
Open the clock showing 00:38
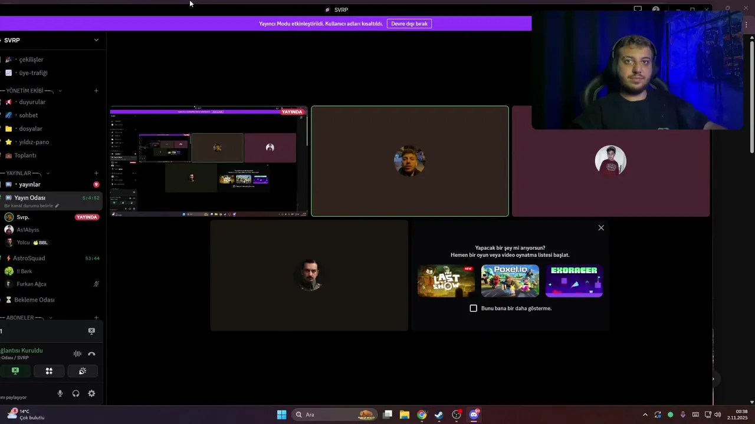click(x=737, y=415)
